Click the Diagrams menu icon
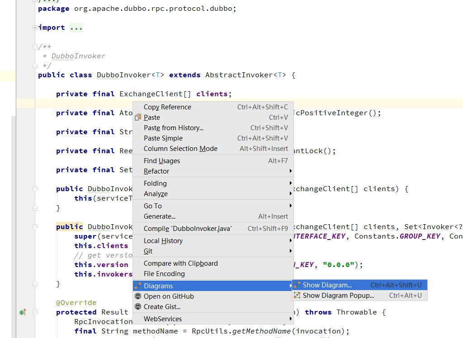Image resolution: width=463 pixels, height=338 pixels. (x=138, y=286)
